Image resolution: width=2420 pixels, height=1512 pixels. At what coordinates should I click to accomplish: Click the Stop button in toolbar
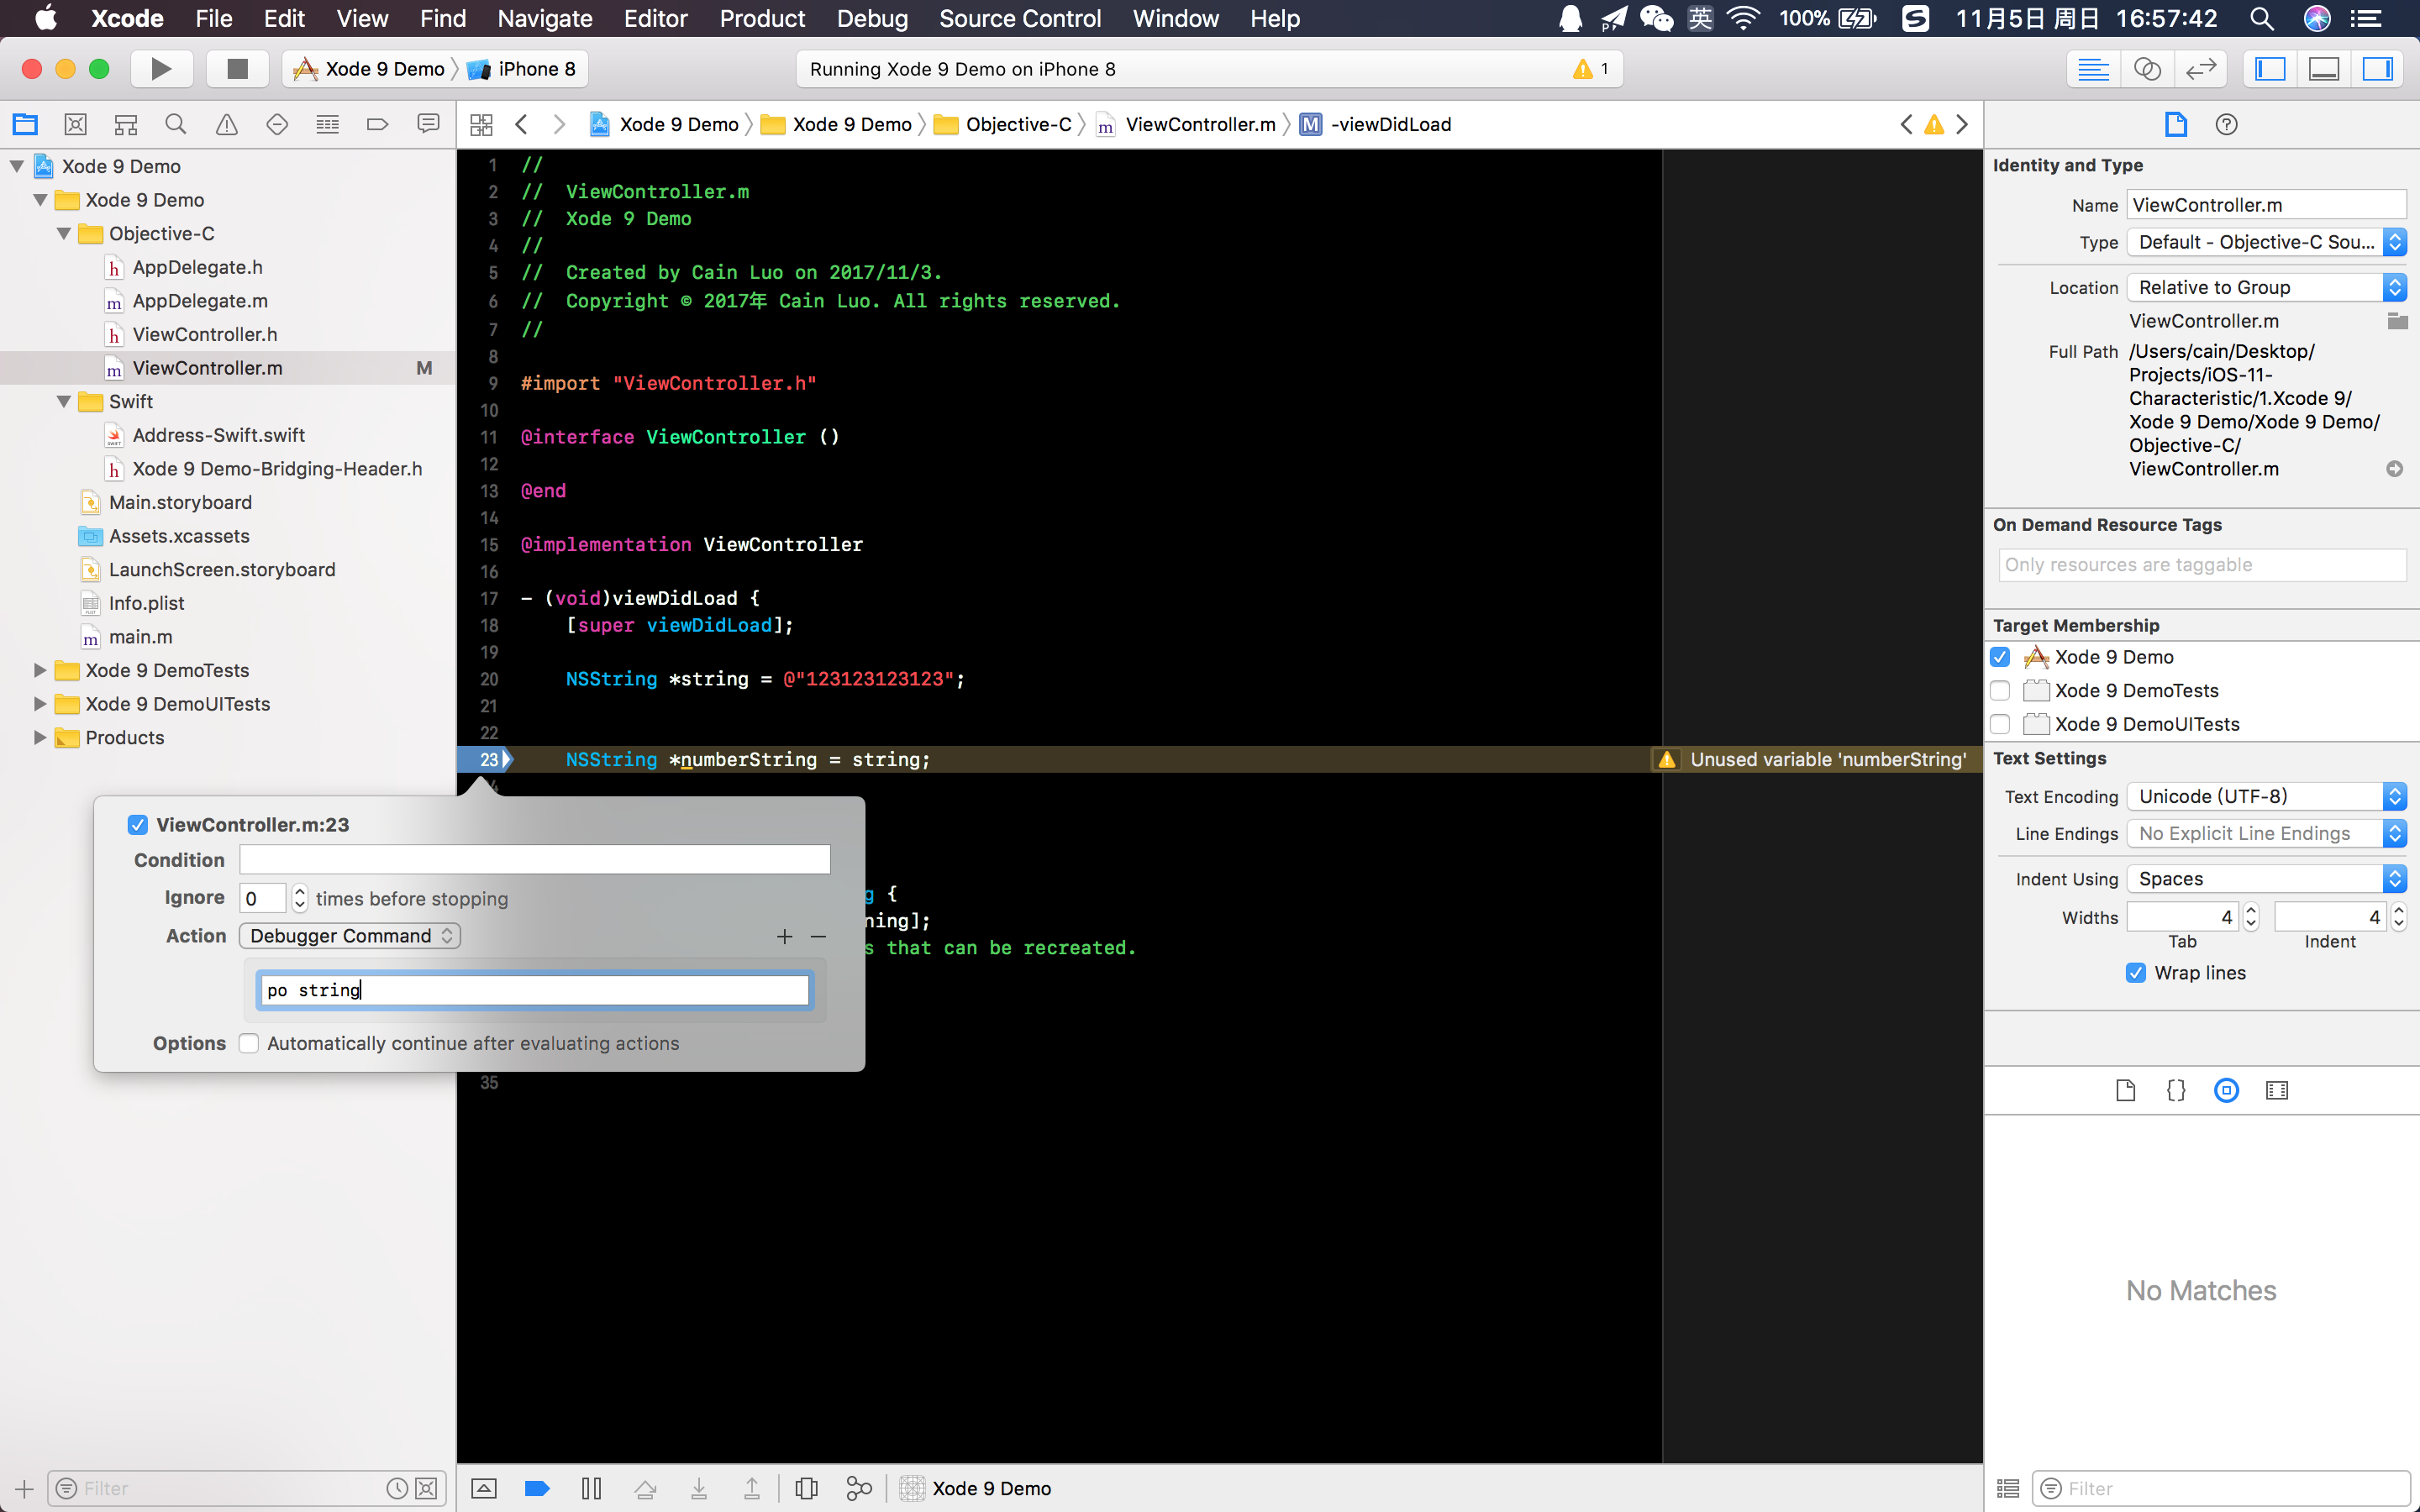(x=237, y=68)
